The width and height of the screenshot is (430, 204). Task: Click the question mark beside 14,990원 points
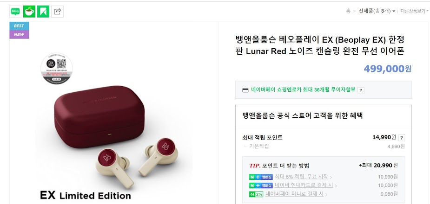tap(402, 138)
